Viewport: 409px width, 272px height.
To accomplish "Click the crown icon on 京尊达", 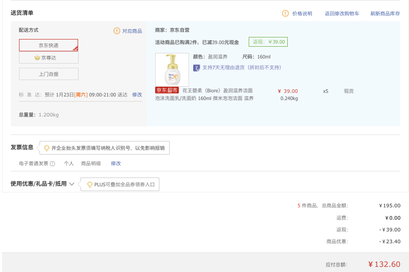I will pyautogui.click(x=38, y=57).
